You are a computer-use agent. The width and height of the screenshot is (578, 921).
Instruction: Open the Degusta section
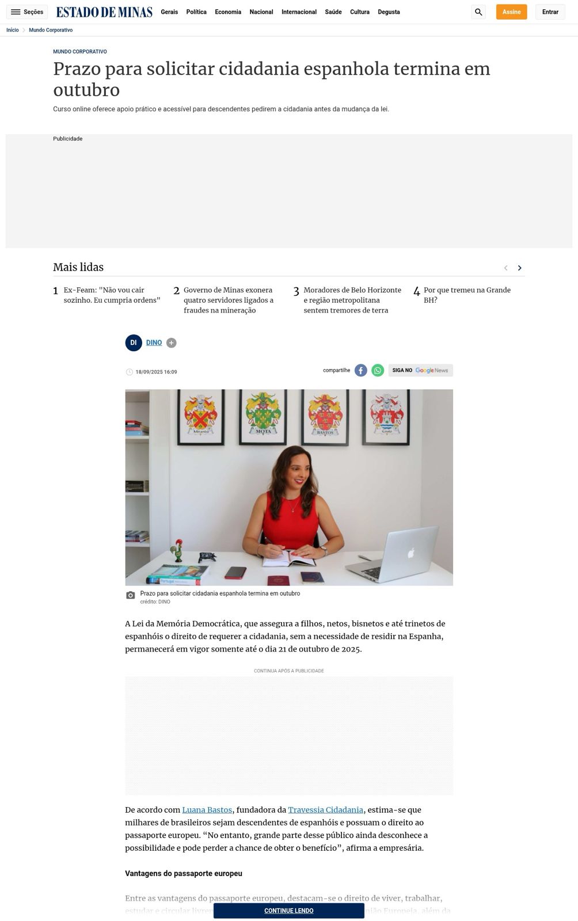[x=389, y=12]
